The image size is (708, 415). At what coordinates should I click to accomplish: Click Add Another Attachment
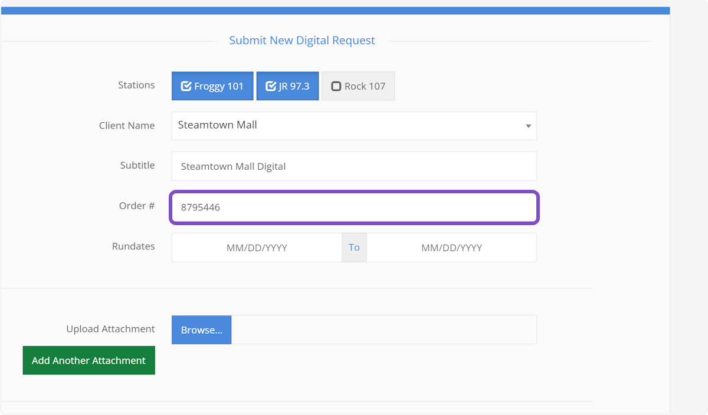point(89,360)
